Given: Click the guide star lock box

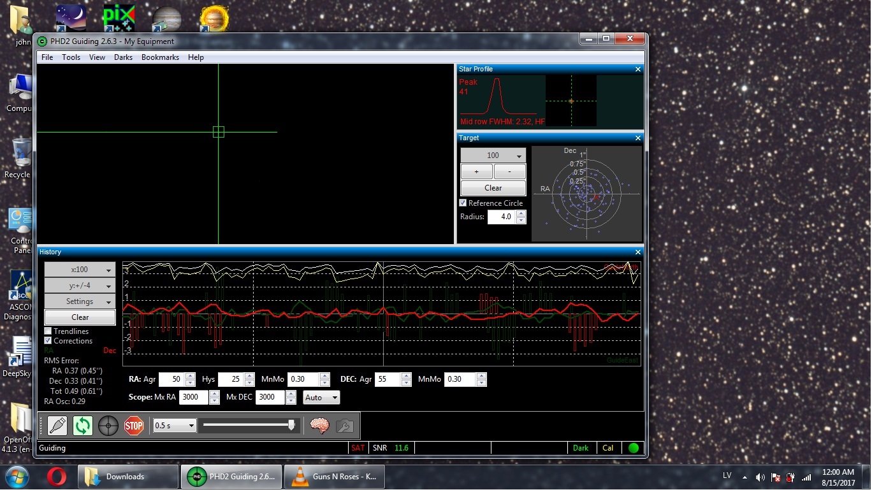Looking at the screenshot, I should (219, 132).
